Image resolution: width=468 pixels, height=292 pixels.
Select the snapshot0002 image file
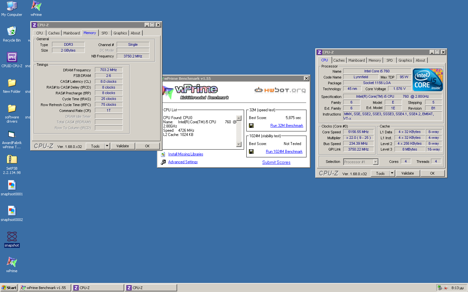pos(12,214)
